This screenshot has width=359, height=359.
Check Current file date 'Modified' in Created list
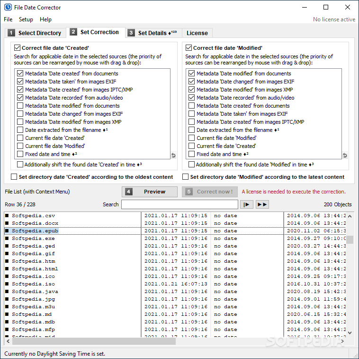(x=20, y=146)
